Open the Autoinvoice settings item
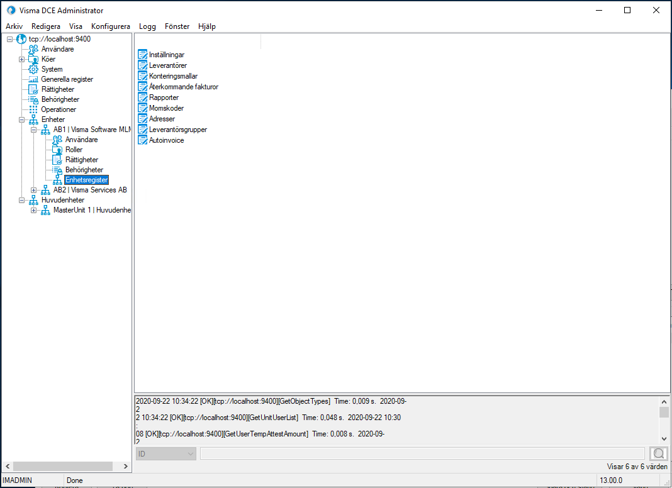This screenshot has height=488, width=672. tap(164, 140)
